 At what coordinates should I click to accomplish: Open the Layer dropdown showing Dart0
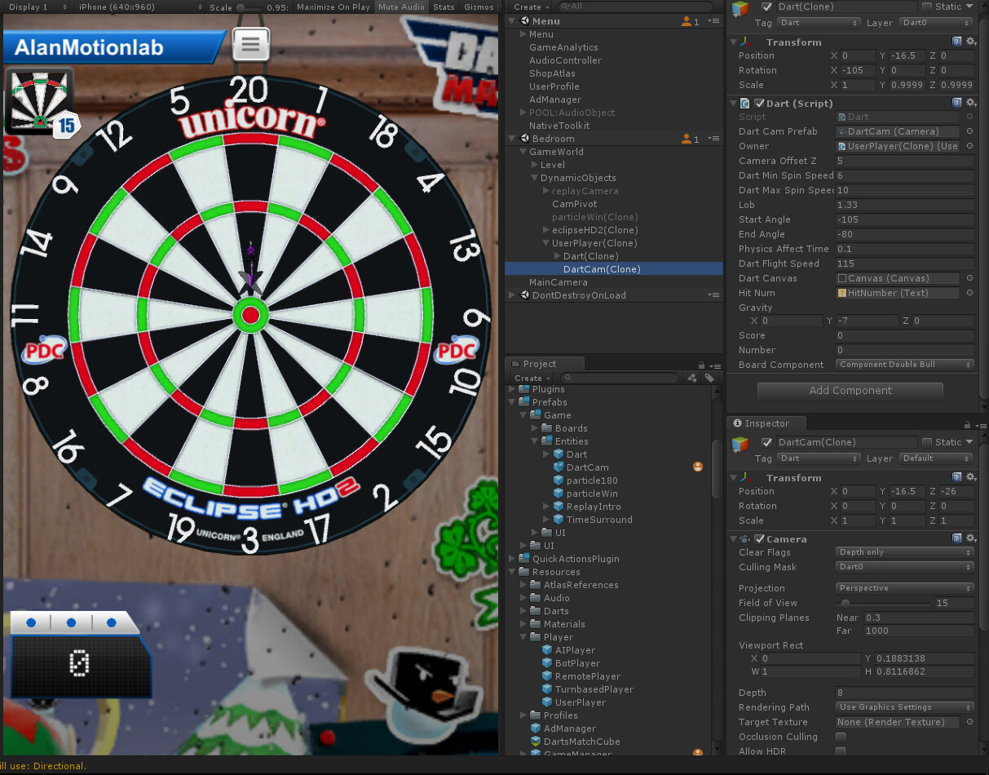(937, 23)
